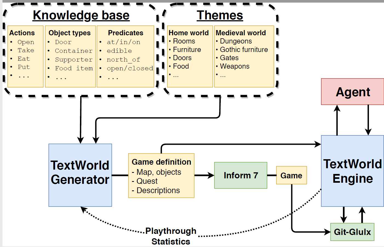The width and height of the screenshot is (384, 247).
Task: Click the Home world heading
Action: pyautogui.click(x=188, y=33)
